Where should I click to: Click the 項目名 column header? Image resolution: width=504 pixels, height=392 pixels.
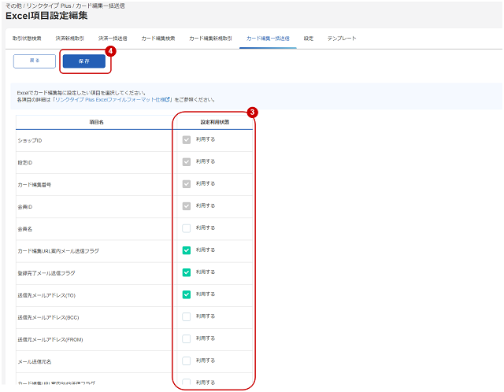[x=96, y=122]
